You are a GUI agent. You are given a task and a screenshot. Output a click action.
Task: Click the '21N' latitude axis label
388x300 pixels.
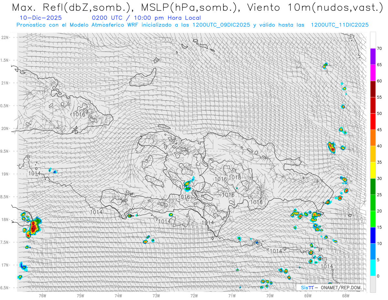tap(5, 83)
